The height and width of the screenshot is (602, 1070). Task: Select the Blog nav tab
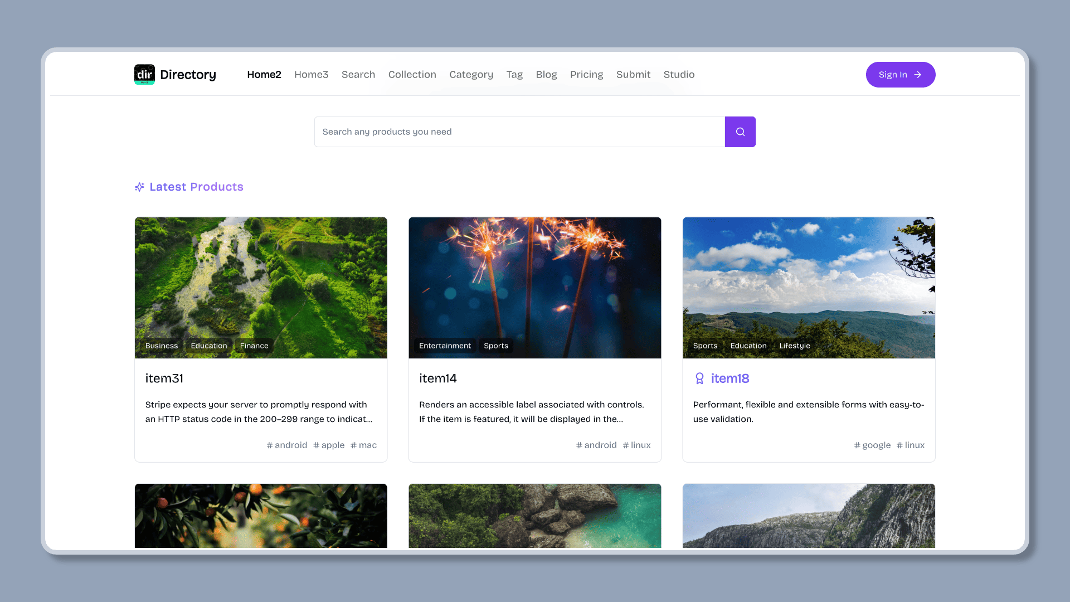tap(546, 74)
